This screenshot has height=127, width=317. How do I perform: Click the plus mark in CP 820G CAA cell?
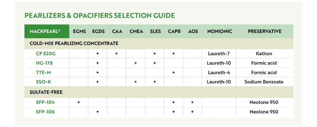tap(116, 54)
